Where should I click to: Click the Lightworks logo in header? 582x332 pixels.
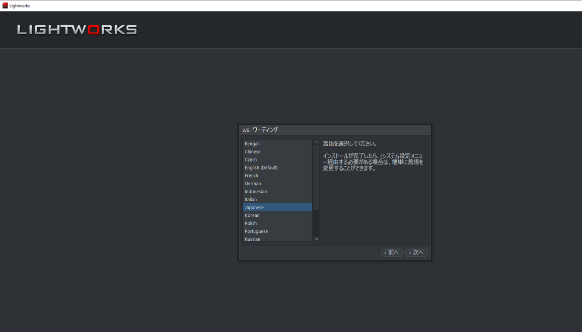(x=77, y=30)
